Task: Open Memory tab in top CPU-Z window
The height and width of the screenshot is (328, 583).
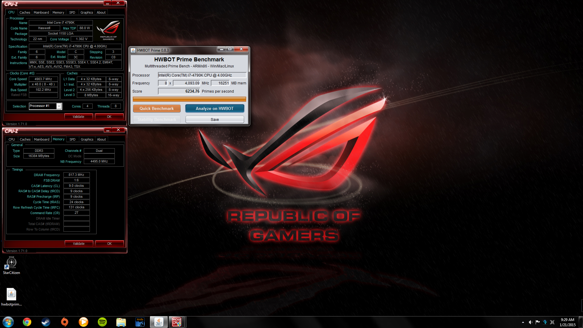Action: [x=58, y=12]
